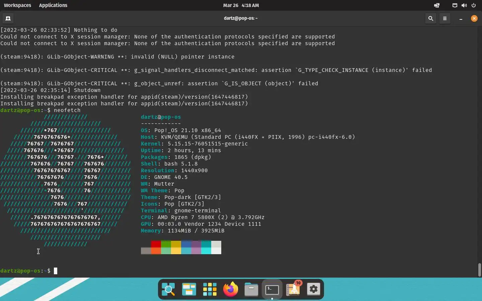Click the 'Icons: Pop [GTK2/3]' line

pyautogui.click(x=173, y=204)
